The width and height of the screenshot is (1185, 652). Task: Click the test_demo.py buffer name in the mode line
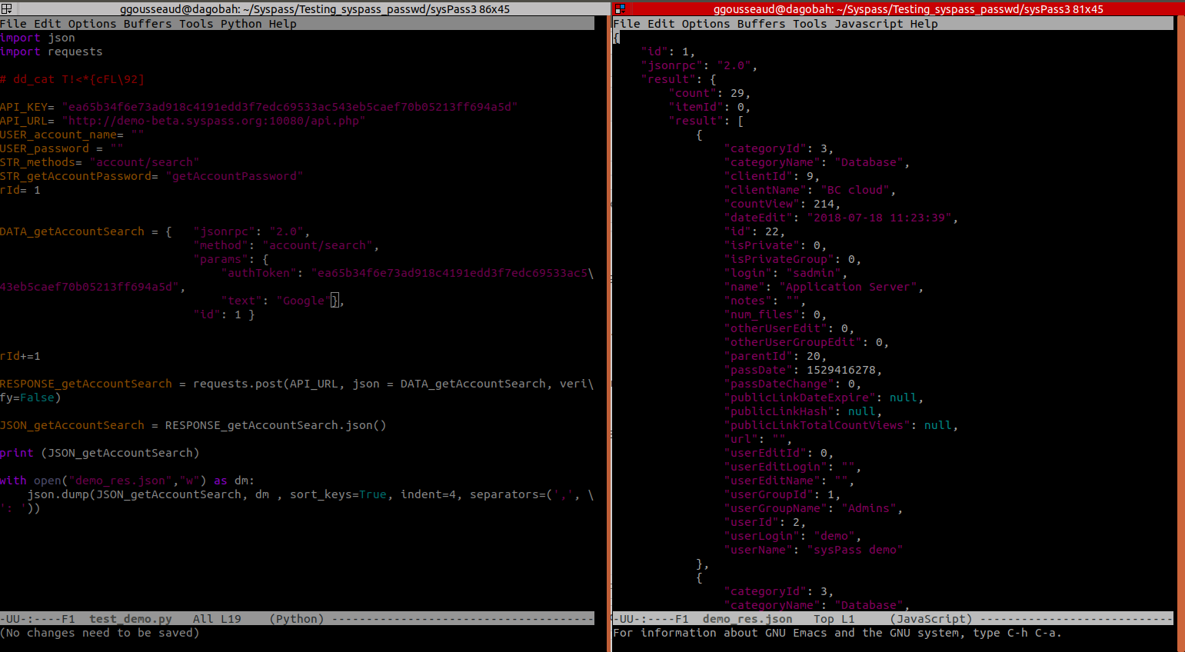click(131, 619)
